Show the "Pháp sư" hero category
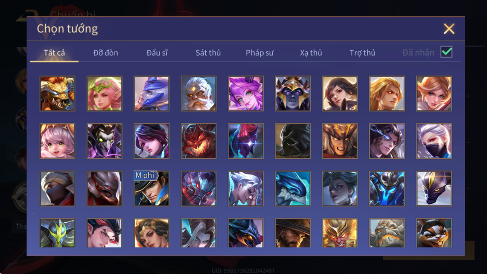487x274 pixels. coord(259,53)
